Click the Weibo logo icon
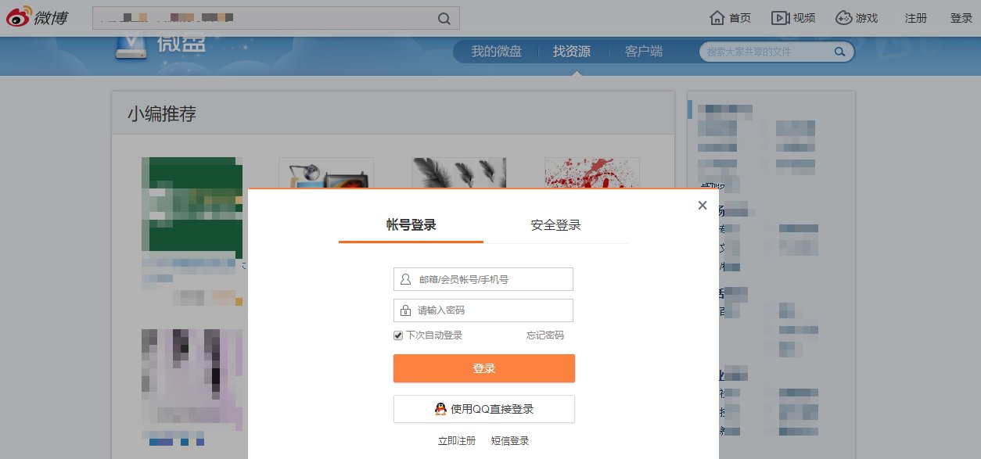 click(x=17, y=16)
